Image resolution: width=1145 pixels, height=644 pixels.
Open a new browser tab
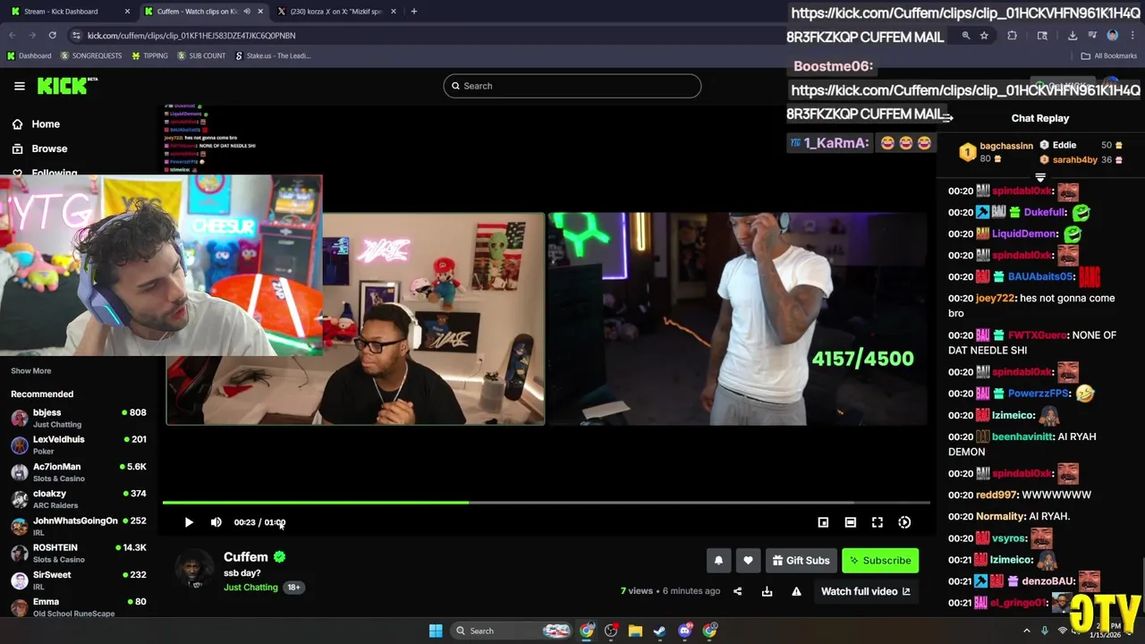pos(413,12)
